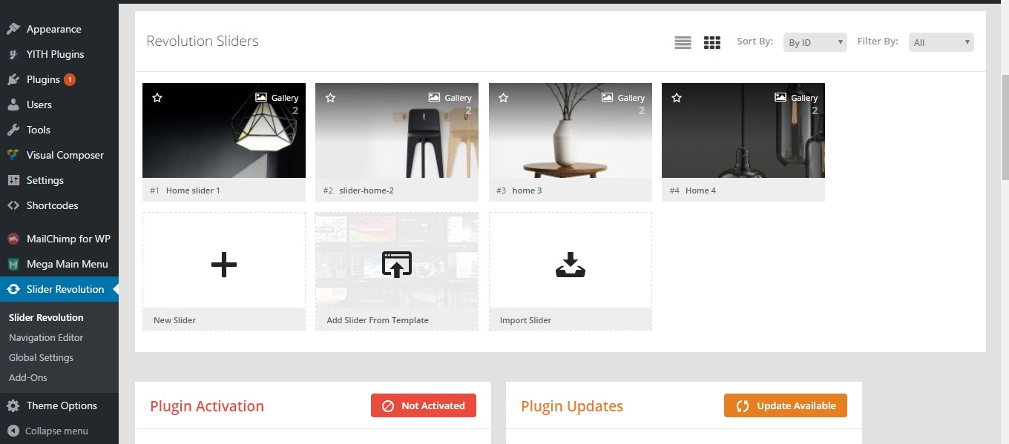Switch to grid view of sliders

(711, 42)
